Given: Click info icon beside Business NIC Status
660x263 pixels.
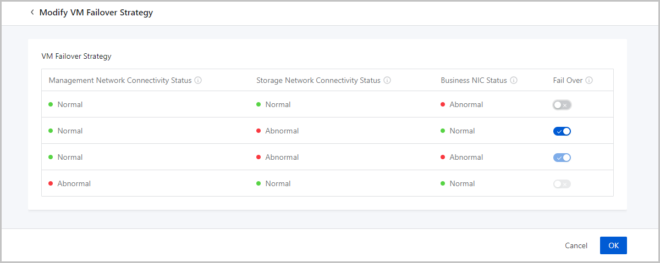Looking at the screenshot, I should (514, 80).
